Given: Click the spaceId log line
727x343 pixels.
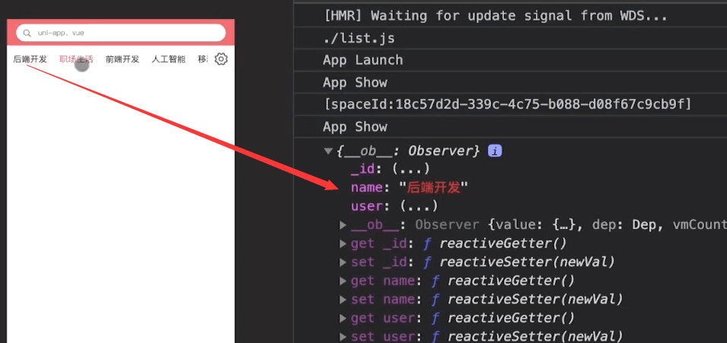Looking at the screenshot, I should 507,105.
